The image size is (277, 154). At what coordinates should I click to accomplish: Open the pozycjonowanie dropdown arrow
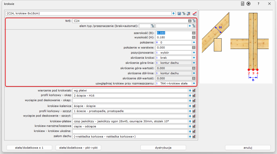(194, 53)
